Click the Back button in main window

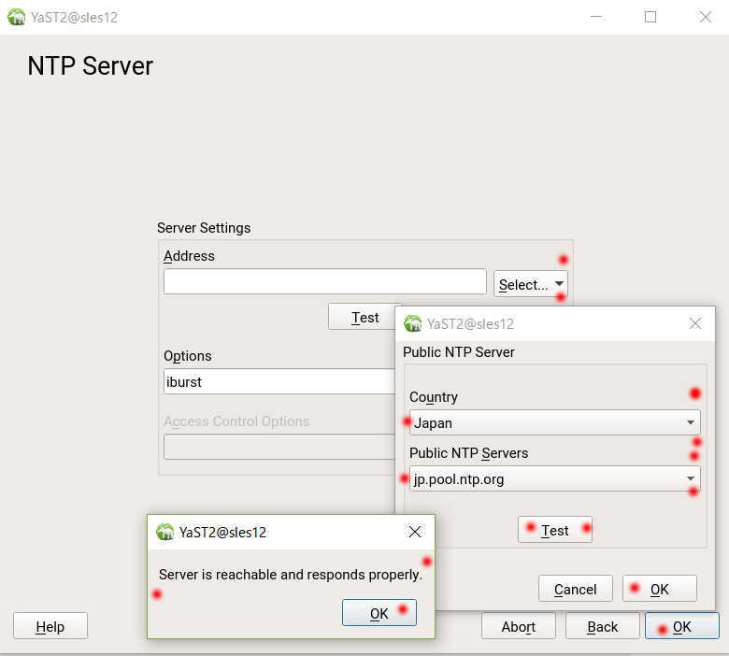(603, 626)
